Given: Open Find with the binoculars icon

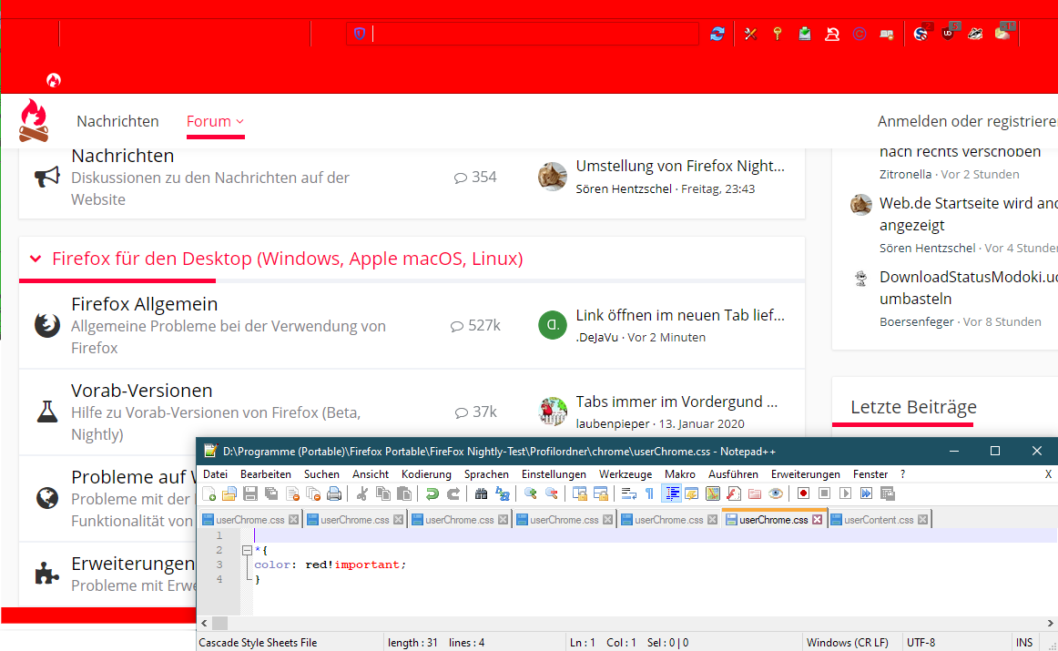Looking at the screenshot, I should click(481, 493).
